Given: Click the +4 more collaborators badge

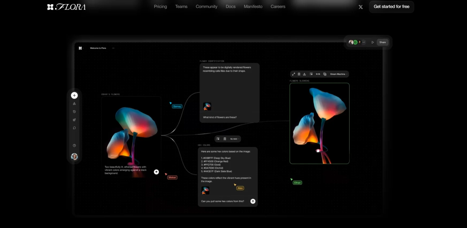Looking at the screenshot, I should (363, 42).
